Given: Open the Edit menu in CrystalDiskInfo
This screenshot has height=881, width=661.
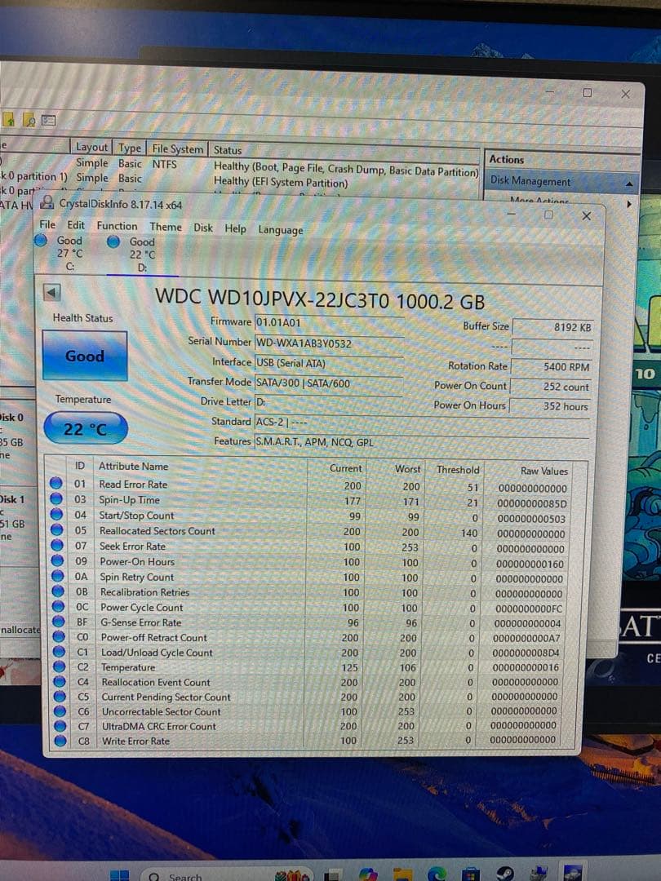Looking at the screenshot, I should [76, 225].
